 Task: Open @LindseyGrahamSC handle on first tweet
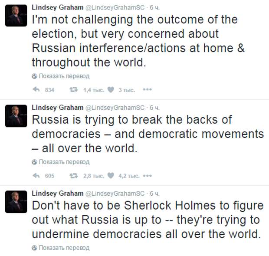[115, 8]
